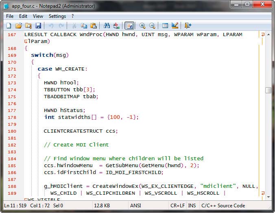
Task: Click line number 185 in the margin
Action: pos(12,166)
